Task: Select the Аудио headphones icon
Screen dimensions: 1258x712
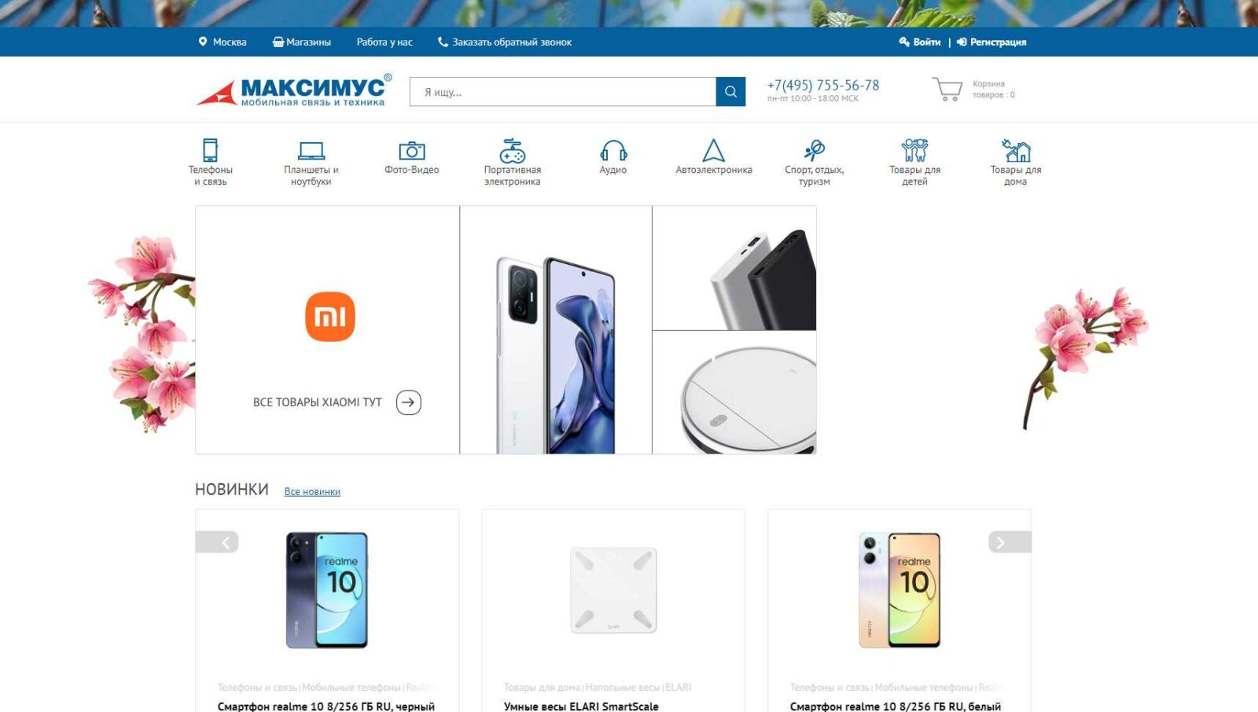Action: click(x=613, y=150)
